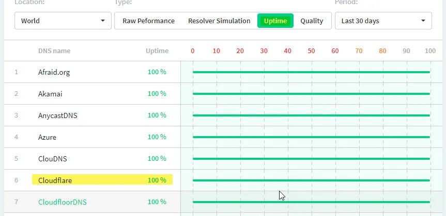
Task: Click the 70 axis scale label
Action: click(x=359, y=51)
